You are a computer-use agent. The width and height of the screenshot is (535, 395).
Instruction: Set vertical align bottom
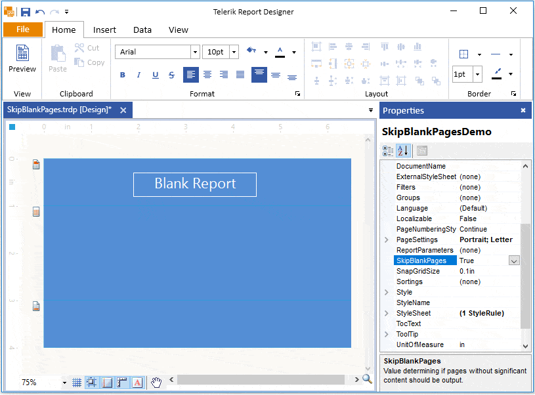point(292,77)
